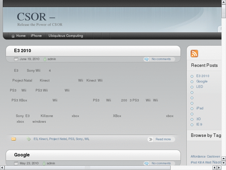Viewport: 226px width, 170px height.
Task: Click the vertical scrollbar thumb
Action: 224,11
